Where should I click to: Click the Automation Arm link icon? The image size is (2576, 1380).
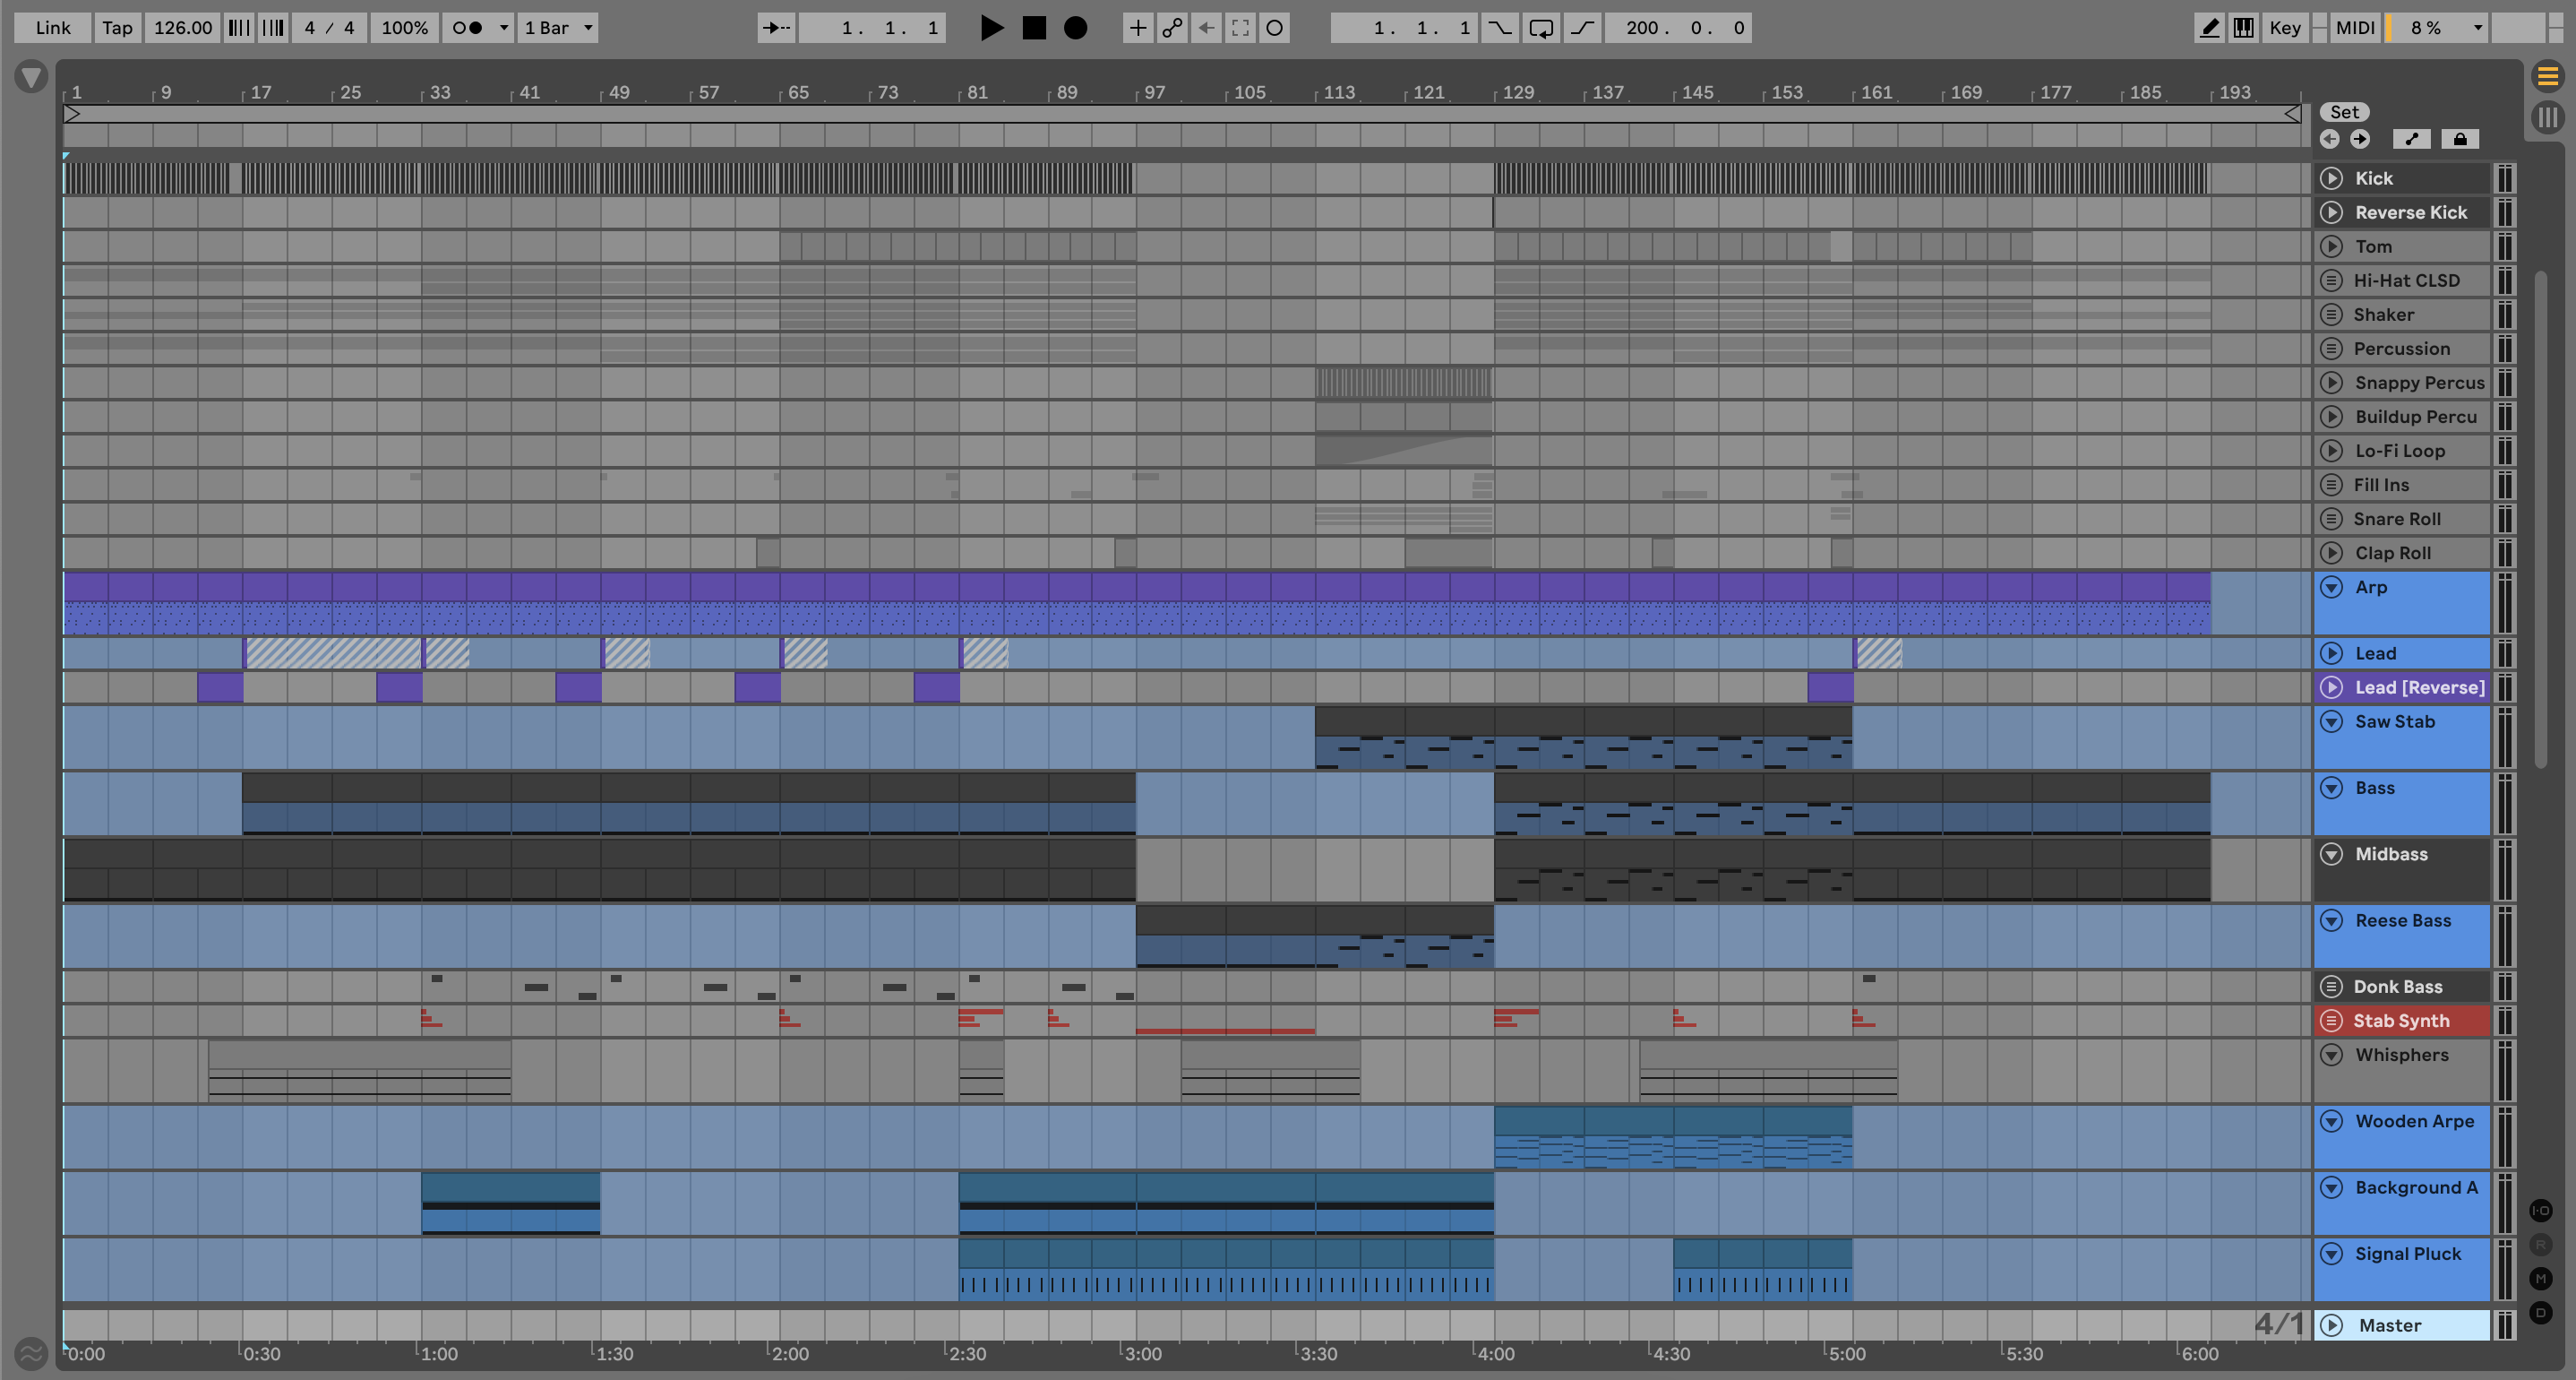click(x=1172, y=28)
